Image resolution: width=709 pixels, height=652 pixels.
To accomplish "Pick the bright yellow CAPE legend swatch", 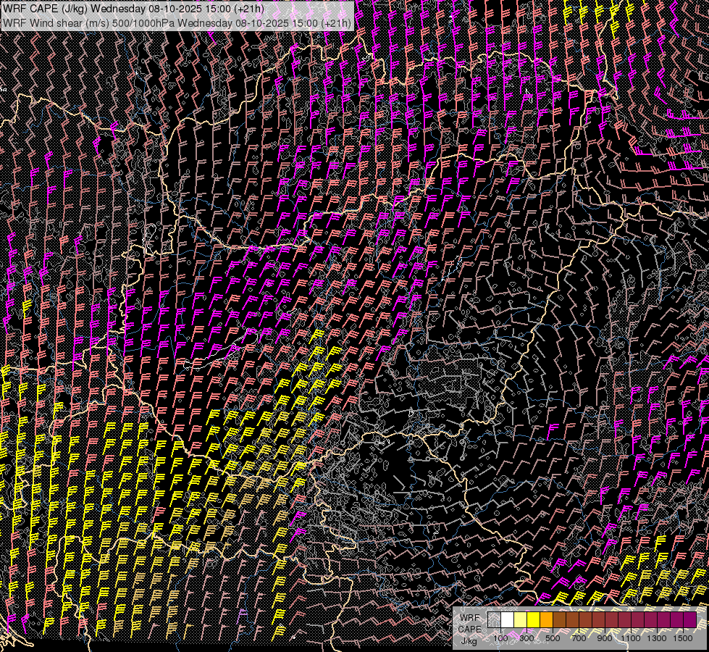I will [x=534, y=620].
